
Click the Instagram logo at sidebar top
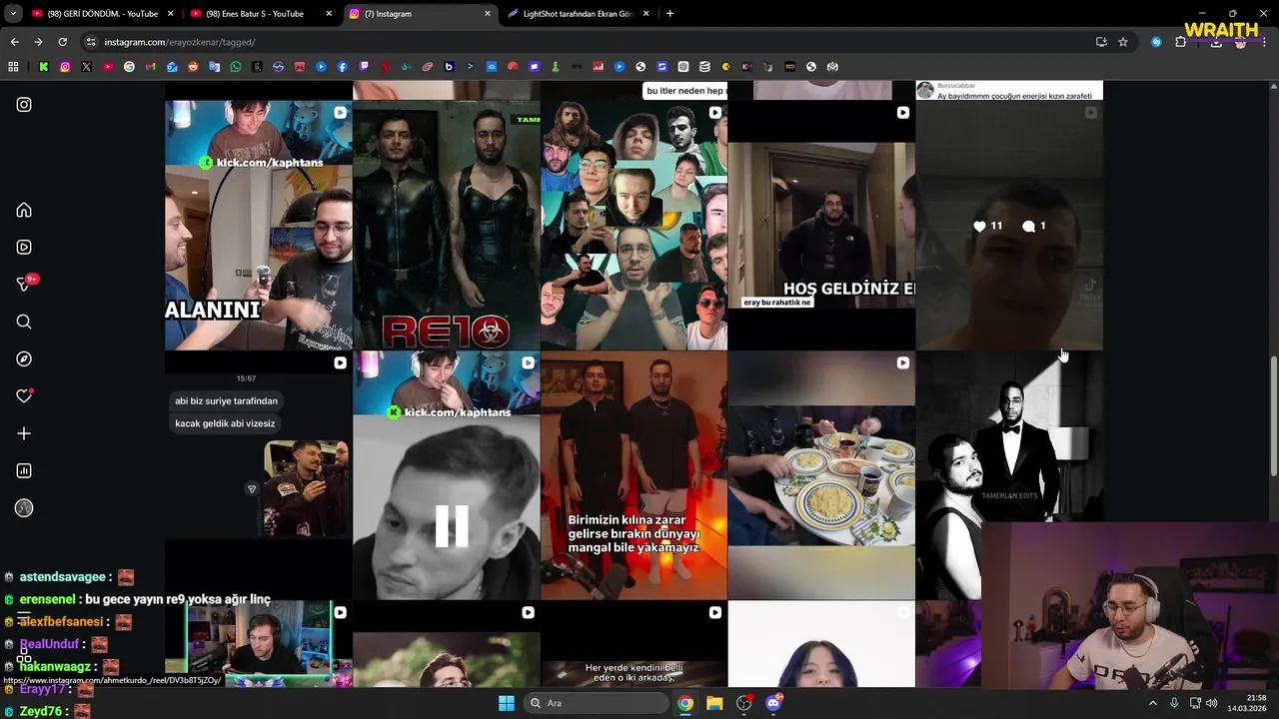pos(24,104)
